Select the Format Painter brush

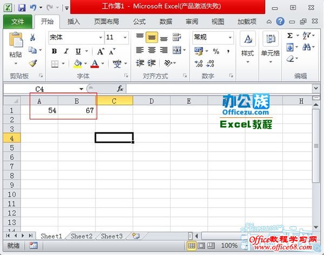point(33,63)
